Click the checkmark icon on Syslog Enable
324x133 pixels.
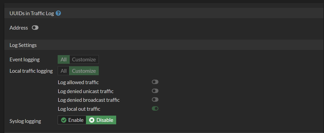pos(64,120)
